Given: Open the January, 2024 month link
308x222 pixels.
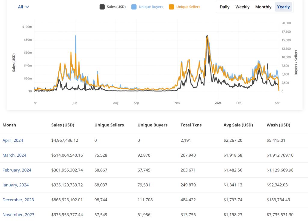Looking at the screenshot, I should click(x=16, y=185).
